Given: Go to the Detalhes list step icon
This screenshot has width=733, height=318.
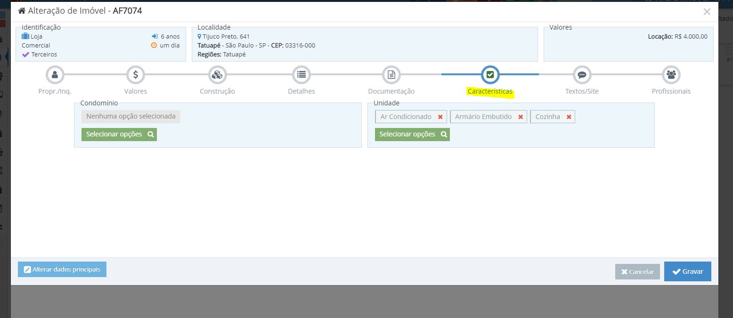Looking at the screenshot, I should click(x=301, y=75).
